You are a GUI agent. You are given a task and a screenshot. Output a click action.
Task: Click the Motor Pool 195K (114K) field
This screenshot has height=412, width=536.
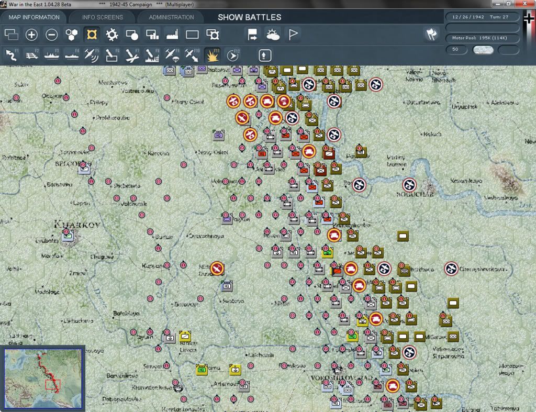tap(482, 38)
